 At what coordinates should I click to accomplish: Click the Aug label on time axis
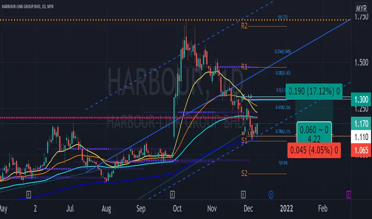(106, 209)
